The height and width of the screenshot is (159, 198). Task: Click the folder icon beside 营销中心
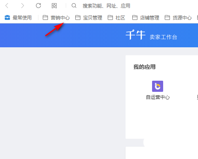point(45,17)
